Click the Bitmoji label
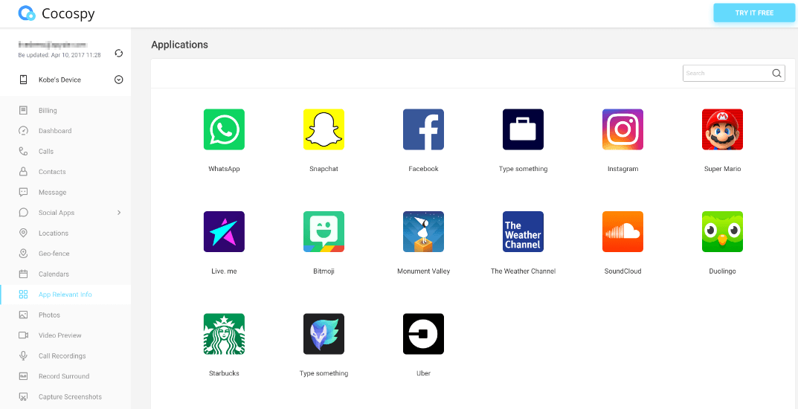Viewport: 798px width, 409px height. point(324,271)
